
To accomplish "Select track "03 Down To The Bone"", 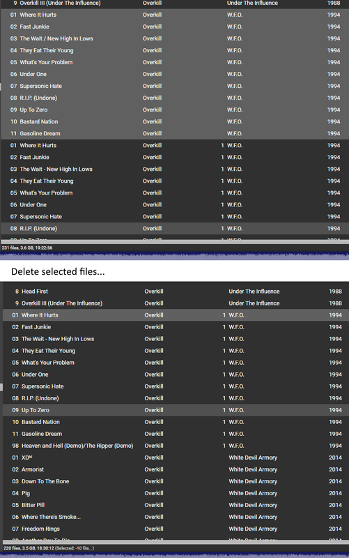I will (x=176, y=481).
